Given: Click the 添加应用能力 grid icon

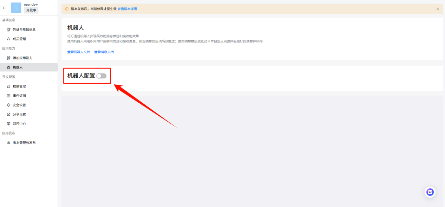Looking at the screenshot, I should (9, 58).
